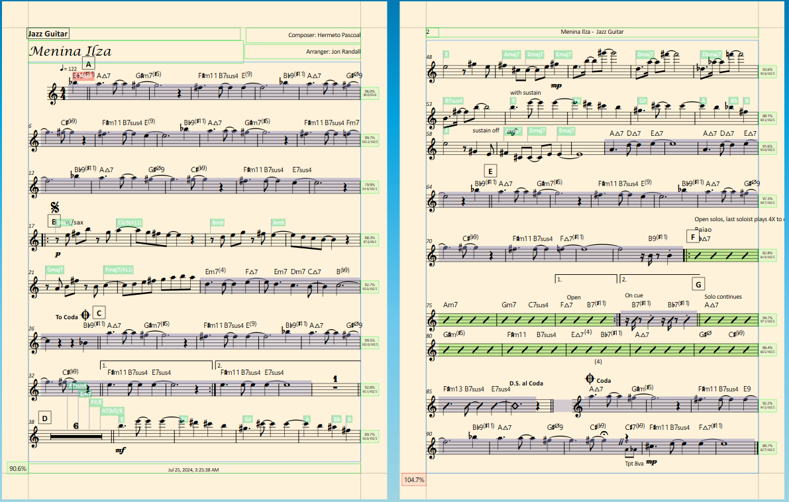Click the "89.7%" system fill box

370,436
